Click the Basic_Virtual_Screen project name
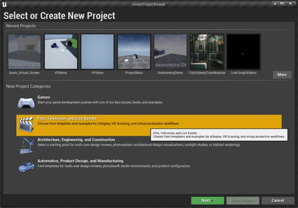Image resolution: width=298 pixels, height=208 pixels. click(24, 73)
